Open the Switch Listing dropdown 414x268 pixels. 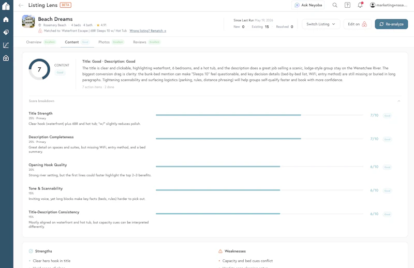point(321,24)
